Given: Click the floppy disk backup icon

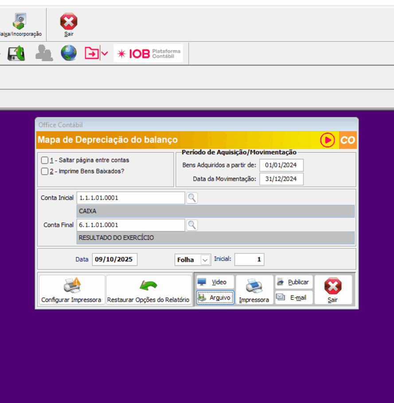Looking at the screenshot, I should point(16,53).
